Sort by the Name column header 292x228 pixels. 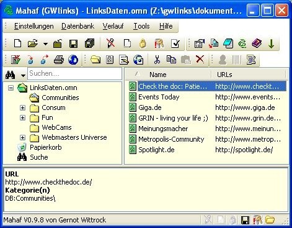point(168,75)
